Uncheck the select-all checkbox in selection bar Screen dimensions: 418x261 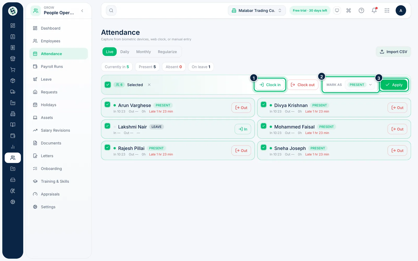tap(108, 85)
